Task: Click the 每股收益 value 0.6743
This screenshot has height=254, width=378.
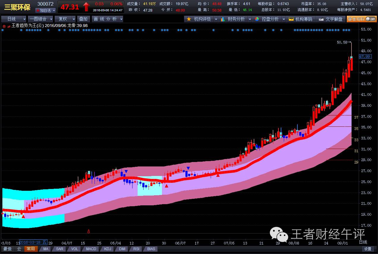Action: (x=283, y=4)
